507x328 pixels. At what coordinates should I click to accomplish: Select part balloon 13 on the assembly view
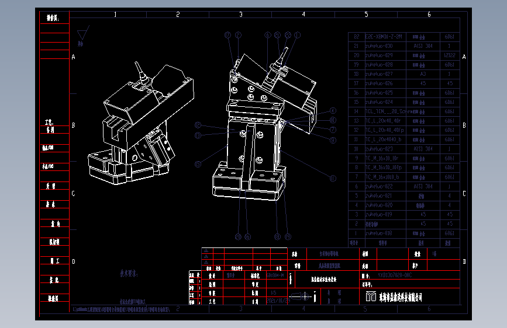198,135
